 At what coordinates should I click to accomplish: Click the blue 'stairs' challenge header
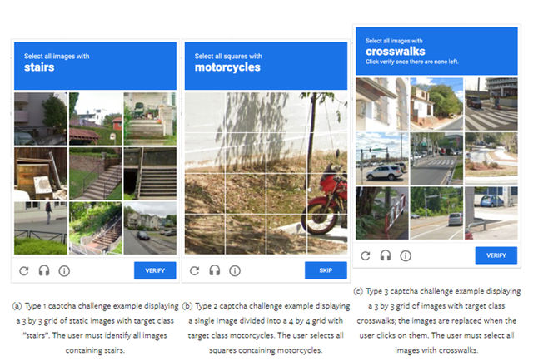(96, 65)
